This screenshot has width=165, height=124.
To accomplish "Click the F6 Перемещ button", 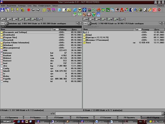I will point(82,118).
